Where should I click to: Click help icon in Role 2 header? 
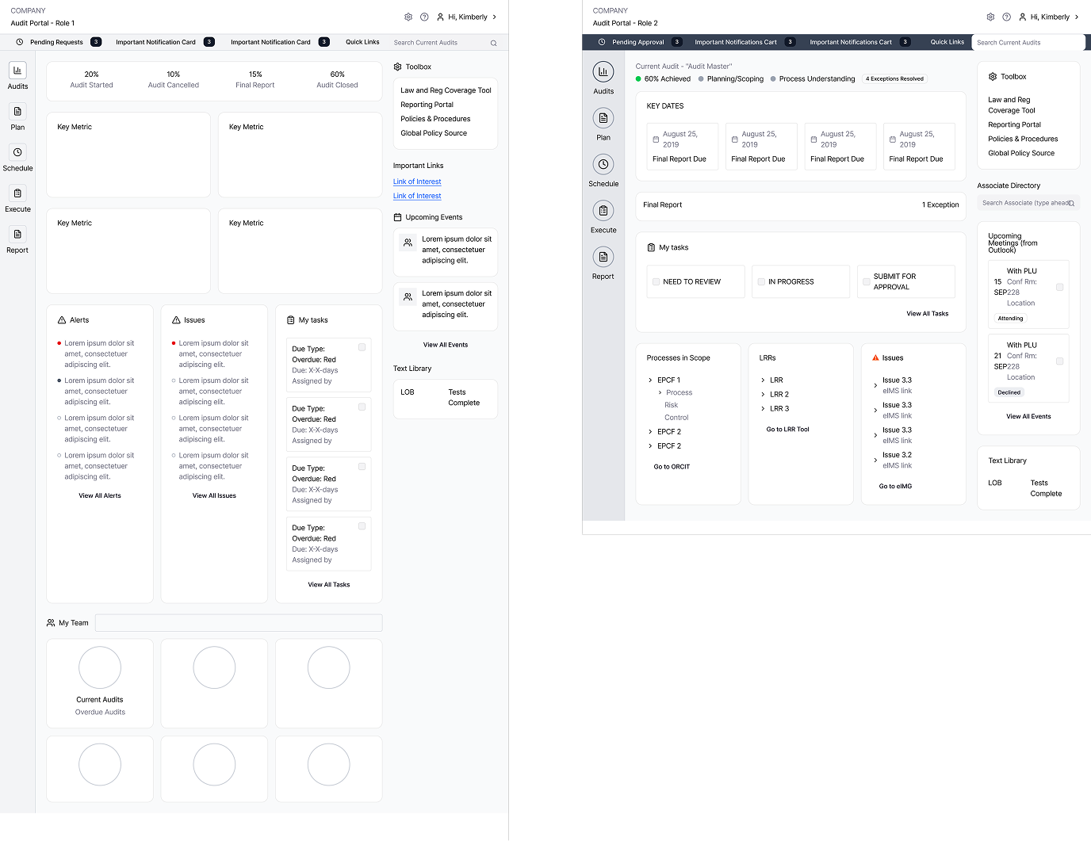click(1006, 17)
